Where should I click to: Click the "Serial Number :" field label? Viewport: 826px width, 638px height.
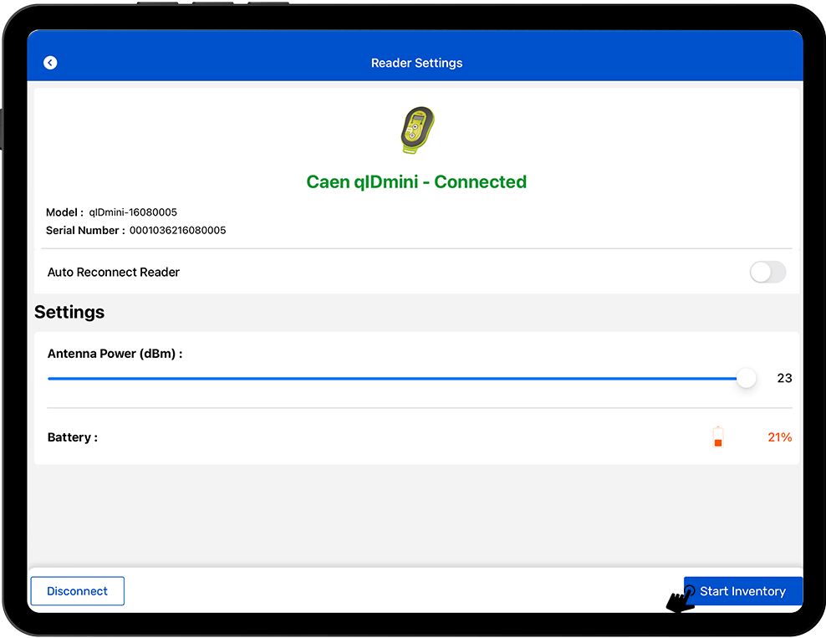pos(85,230)
